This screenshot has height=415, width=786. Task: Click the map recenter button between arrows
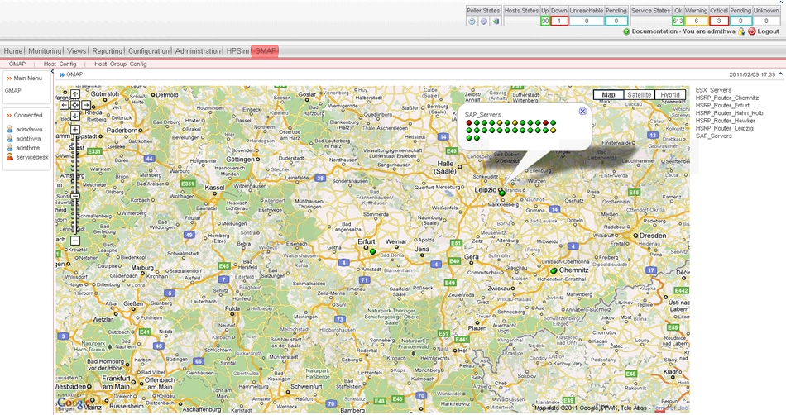pyautogui.click(x=74, y=105)
